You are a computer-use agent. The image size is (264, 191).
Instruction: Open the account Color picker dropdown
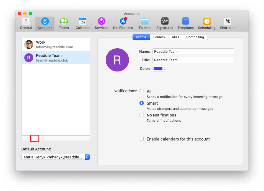click(159, 69)
